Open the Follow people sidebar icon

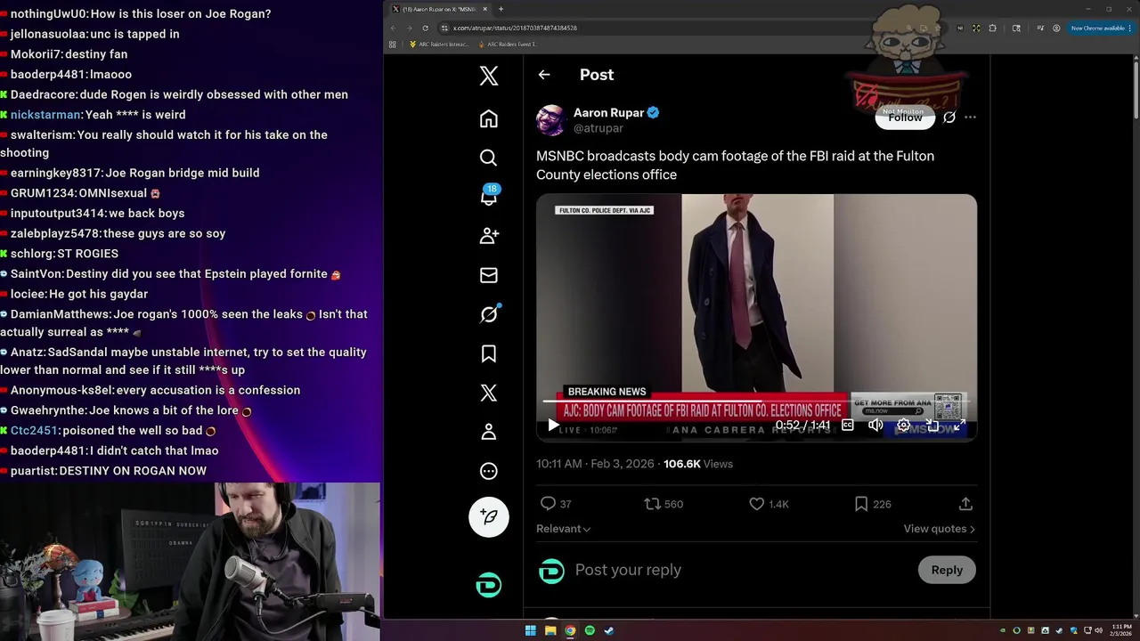[488, 236]
